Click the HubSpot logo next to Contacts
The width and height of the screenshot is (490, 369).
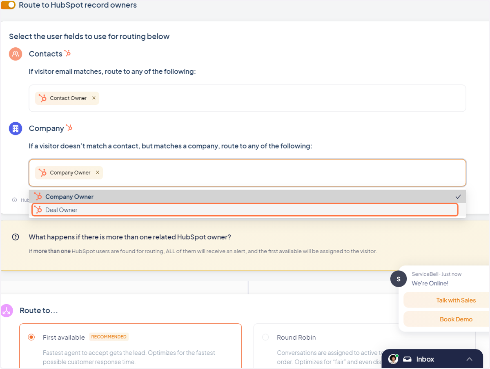point(68,53)
